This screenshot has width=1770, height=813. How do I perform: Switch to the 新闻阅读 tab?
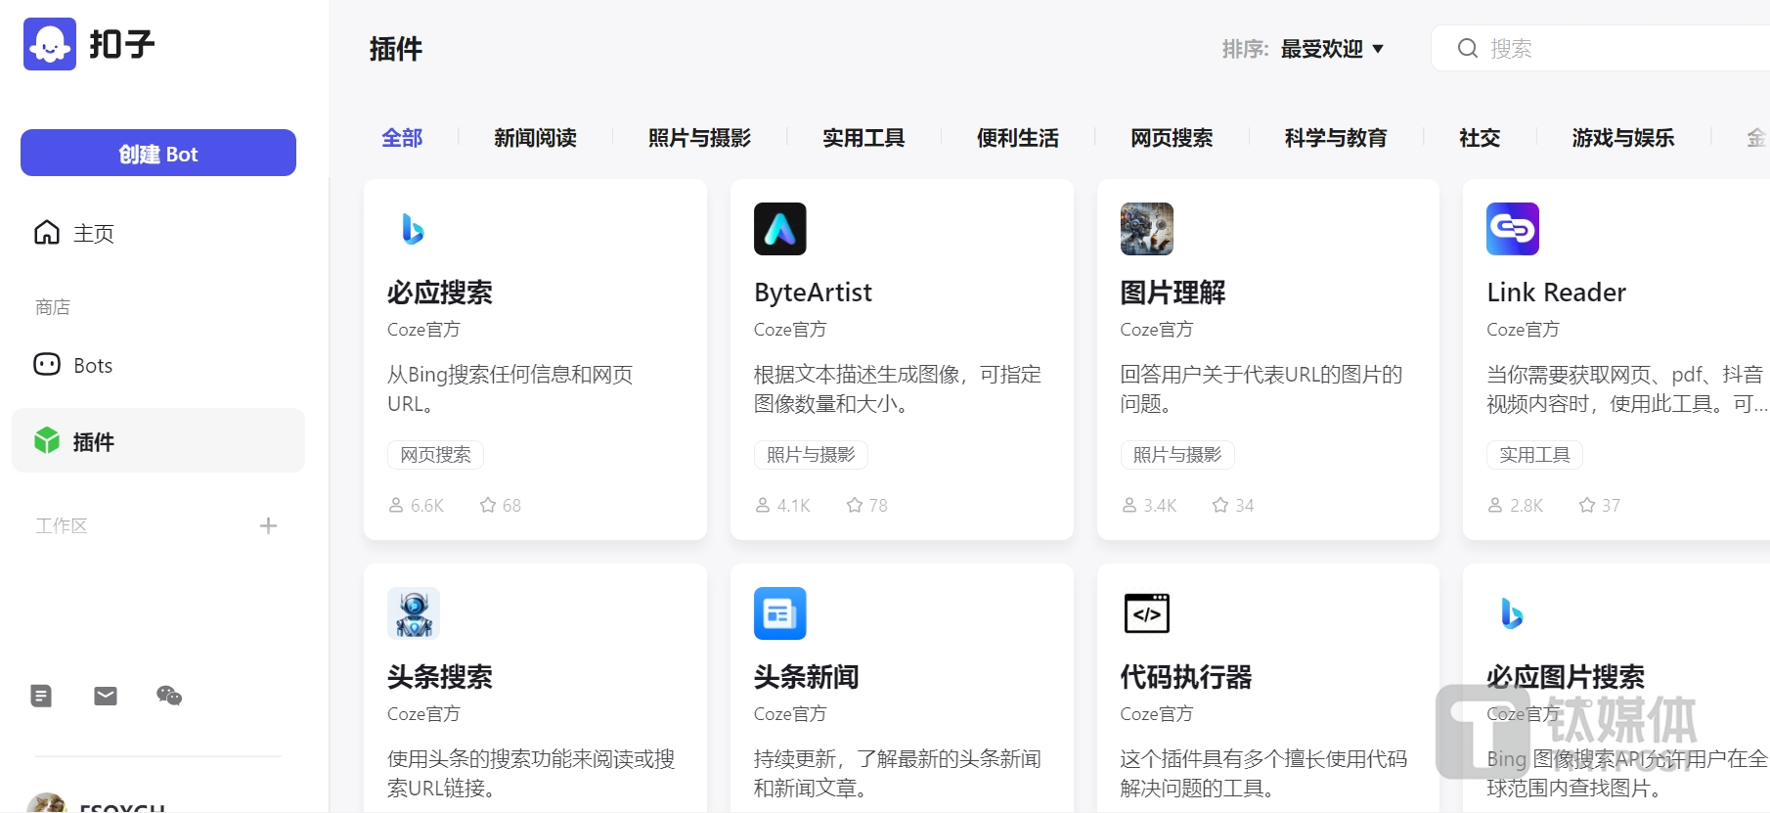[x=535, y=138]
